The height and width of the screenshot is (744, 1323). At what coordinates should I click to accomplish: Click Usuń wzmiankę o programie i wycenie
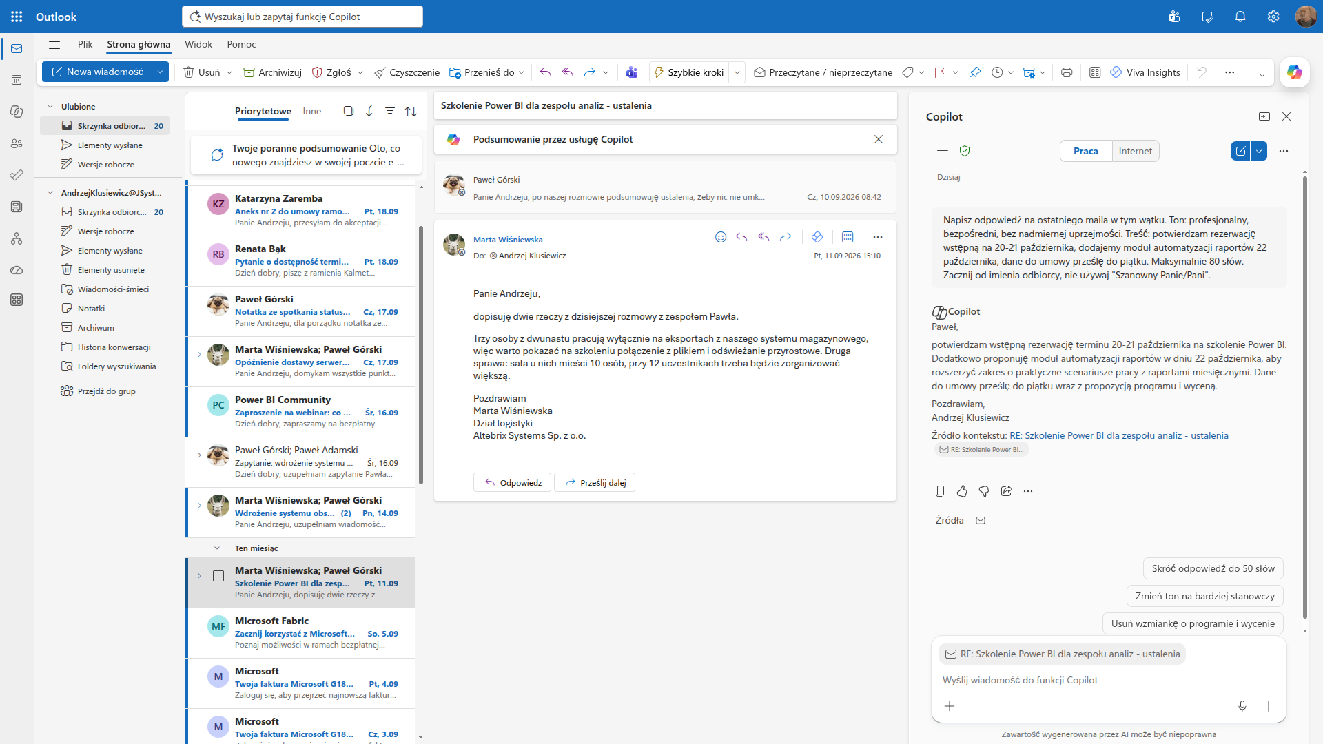point(1193,623)
